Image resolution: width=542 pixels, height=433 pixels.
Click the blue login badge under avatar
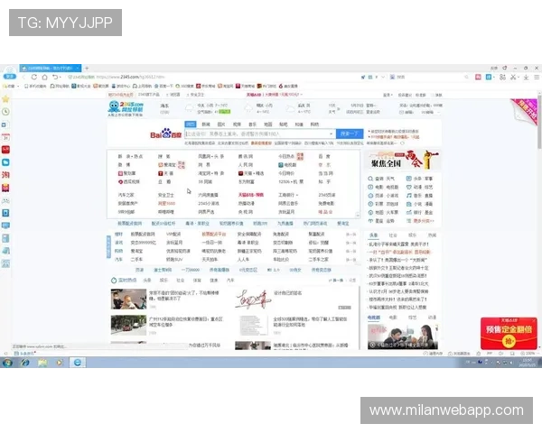tap(9, 77)
